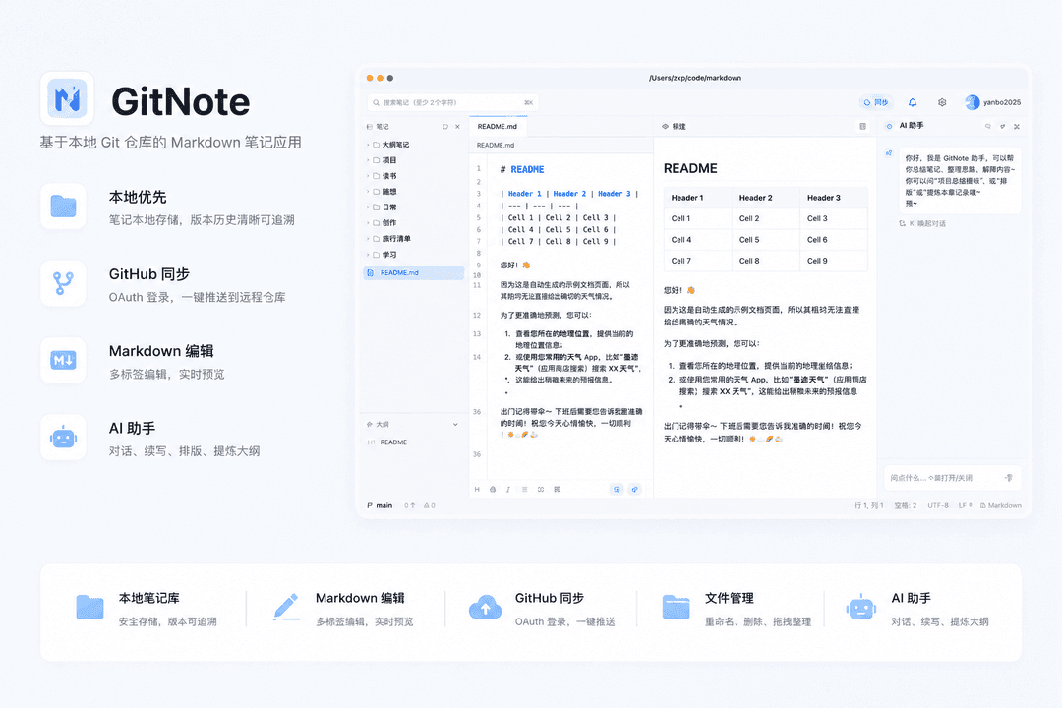Screen dimensions: 1062x708
Task: Focus the 搜索笔记 search field
Action: point(452,102)
